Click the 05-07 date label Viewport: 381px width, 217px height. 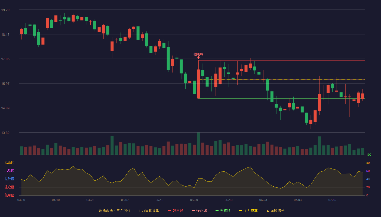(x=125, y=200)
